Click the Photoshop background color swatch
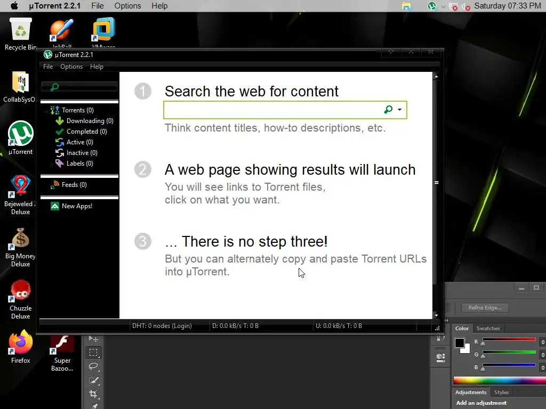Screen dimensions: 546x409 467,349
